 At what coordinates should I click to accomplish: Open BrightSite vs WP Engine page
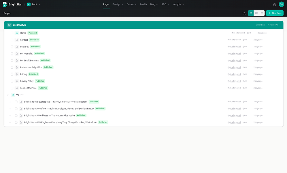click(60, 122)
